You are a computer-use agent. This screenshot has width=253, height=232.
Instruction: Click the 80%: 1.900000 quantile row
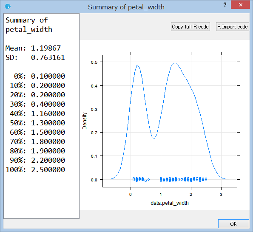click(37, 151)
